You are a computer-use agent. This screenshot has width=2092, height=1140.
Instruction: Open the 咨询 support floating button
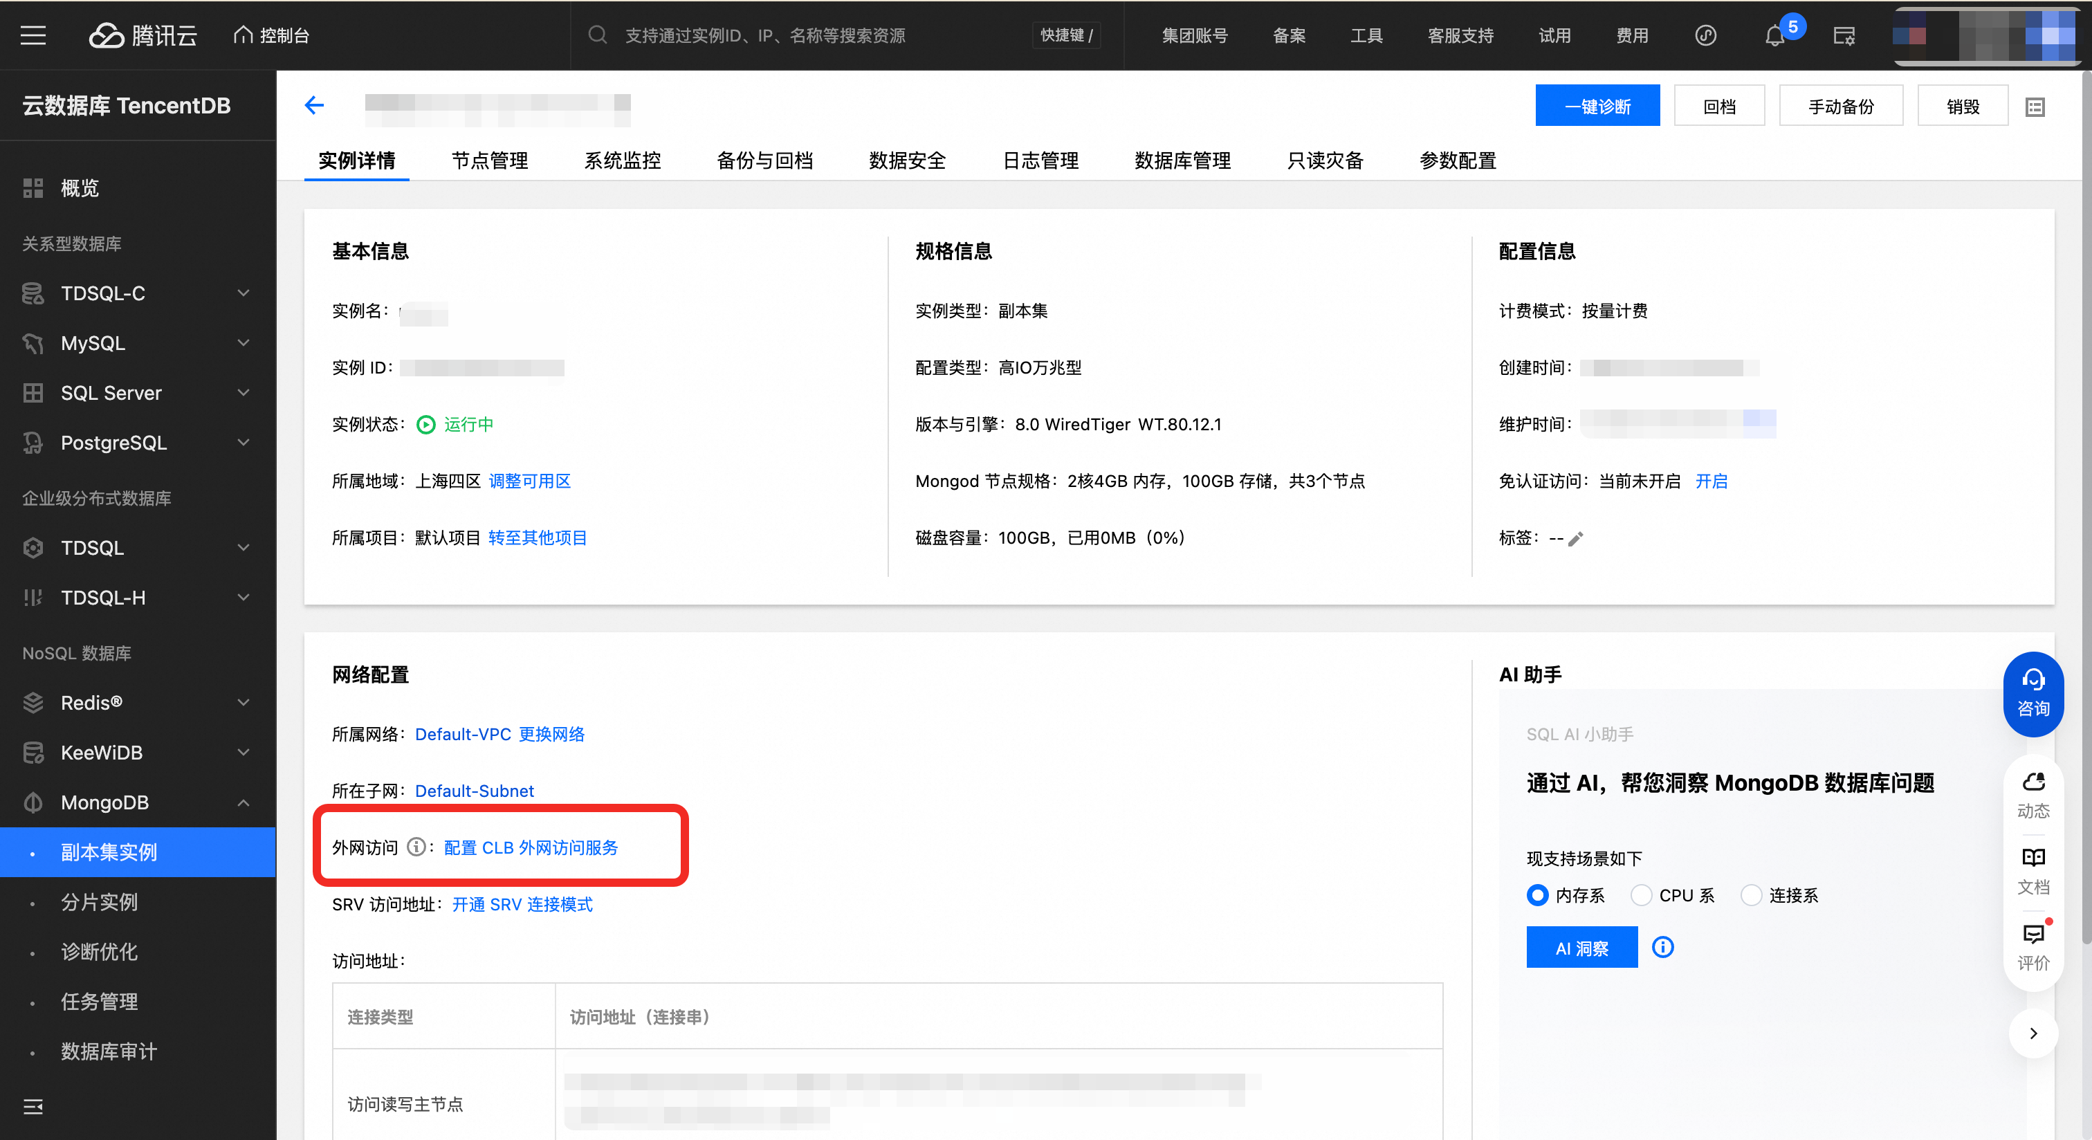(2033, 695)
